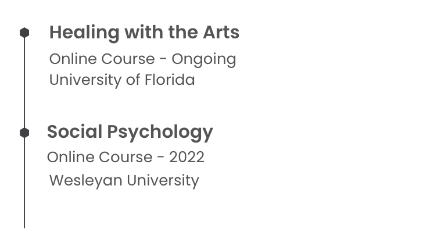Click the timeline line below the Social Psychology marker
434x250 pixels.
click(x=24, y=183)
